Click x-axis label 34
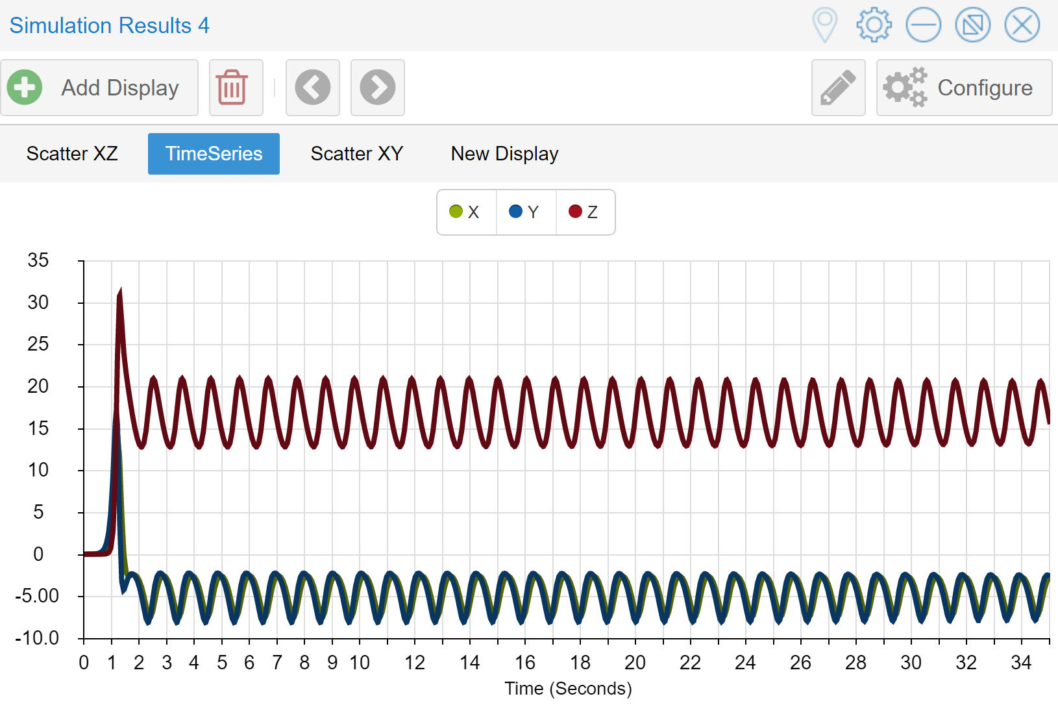 point(1021,663)
